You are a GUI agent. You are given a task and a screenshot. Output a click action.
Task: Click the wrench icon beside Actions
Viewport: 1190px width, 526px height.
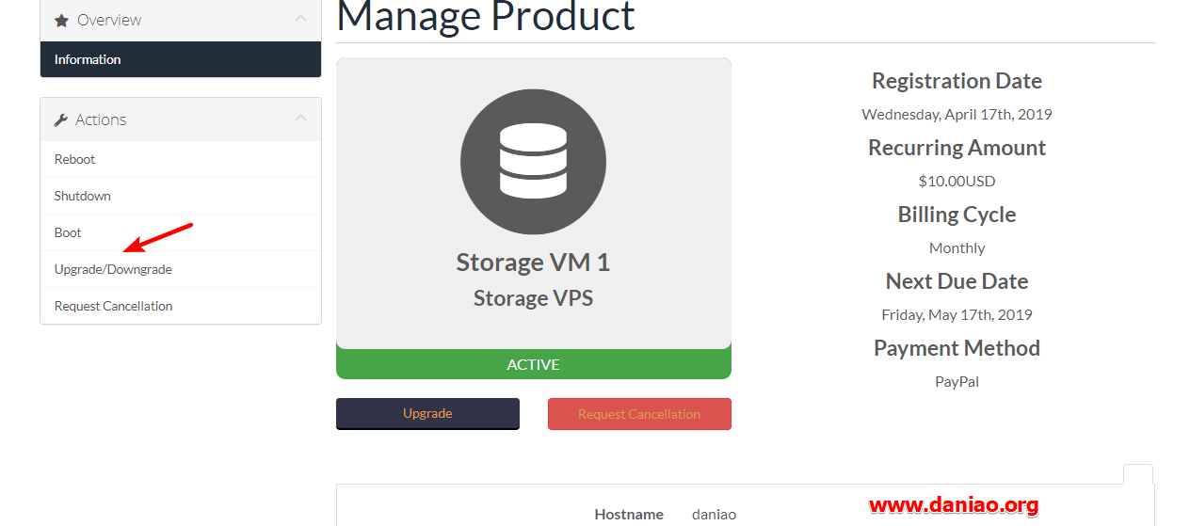[61, 120]
